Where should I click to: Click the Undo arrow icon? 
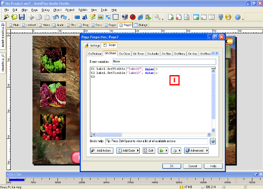coord(55,17)
